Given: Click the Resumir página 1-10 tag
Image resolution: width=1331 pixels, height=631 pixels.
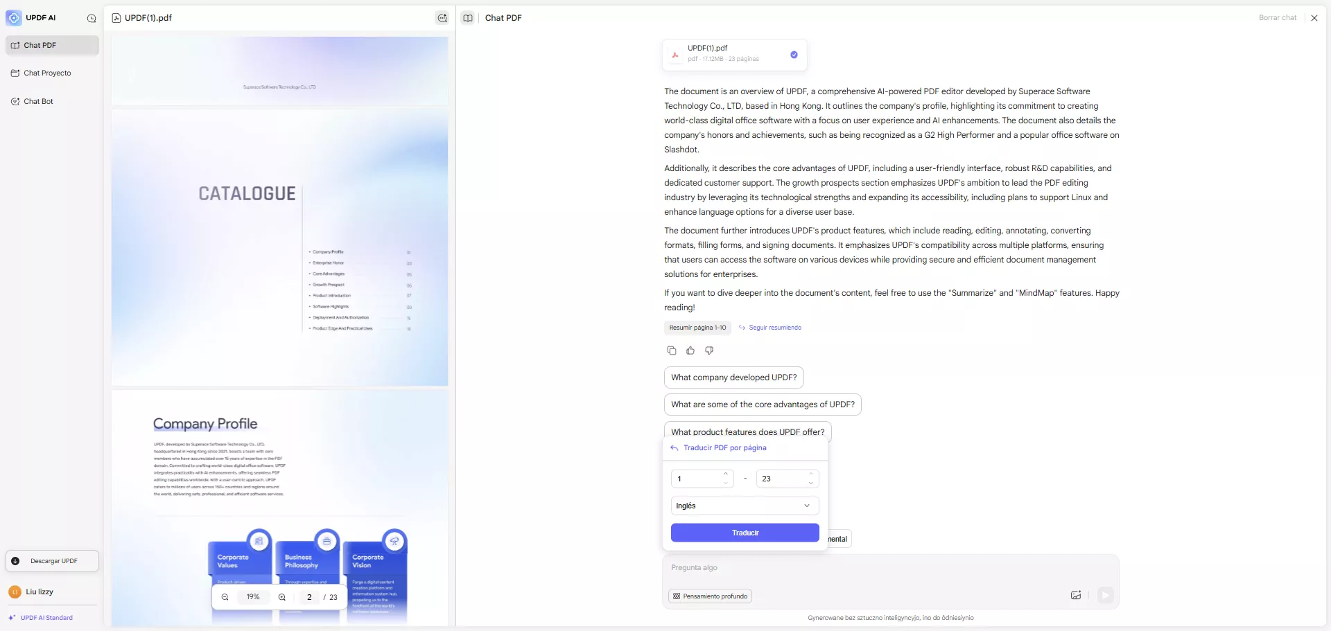Looking at the screenshot, I should coord(697,328).
